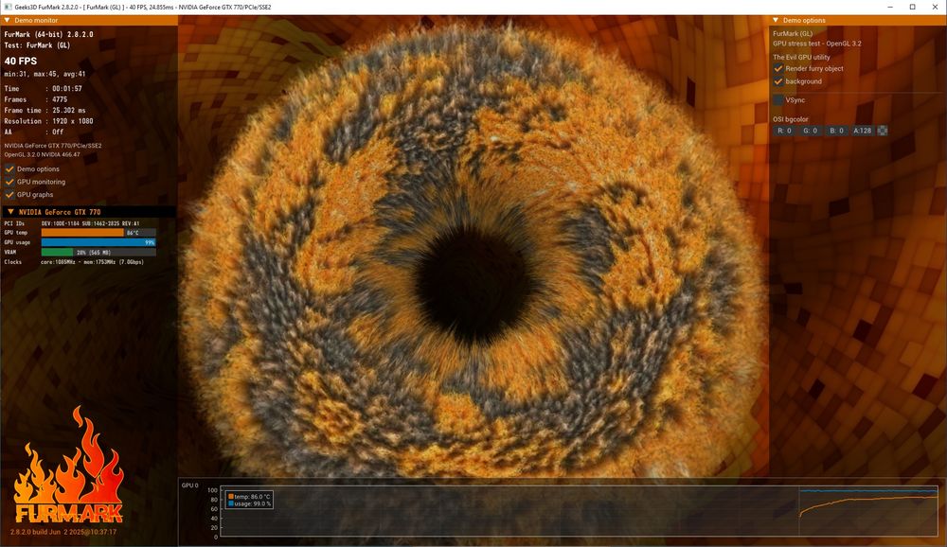This screenshot has height=547, width=947.
Task: Click the '2.8.2.0 build Jun 2 2025' text
Action: 63,532
